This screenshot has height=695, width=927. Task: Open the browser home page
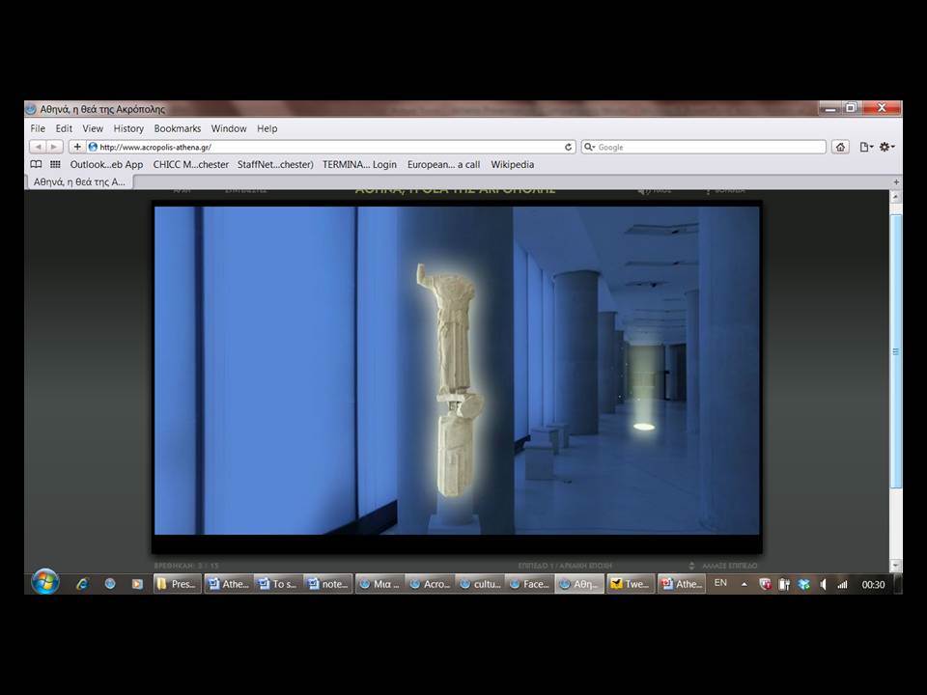point(840,147)
